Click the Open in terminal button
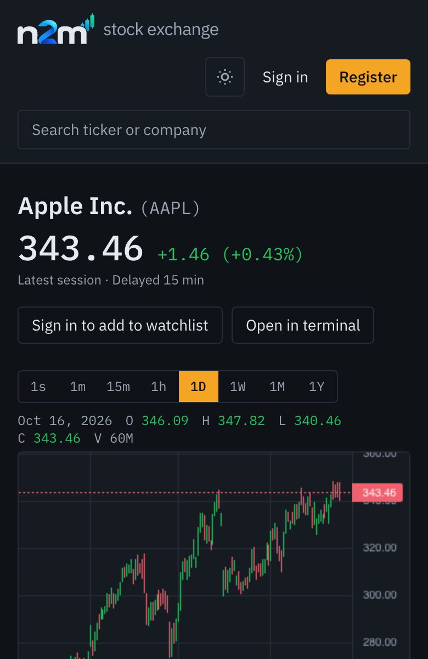The height and width of the screenshot is (659, 428). (x=303, y=325)
